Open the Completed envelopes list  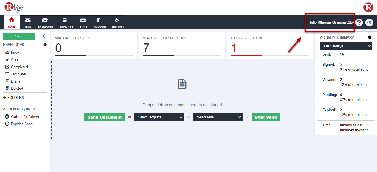(19, 67)
